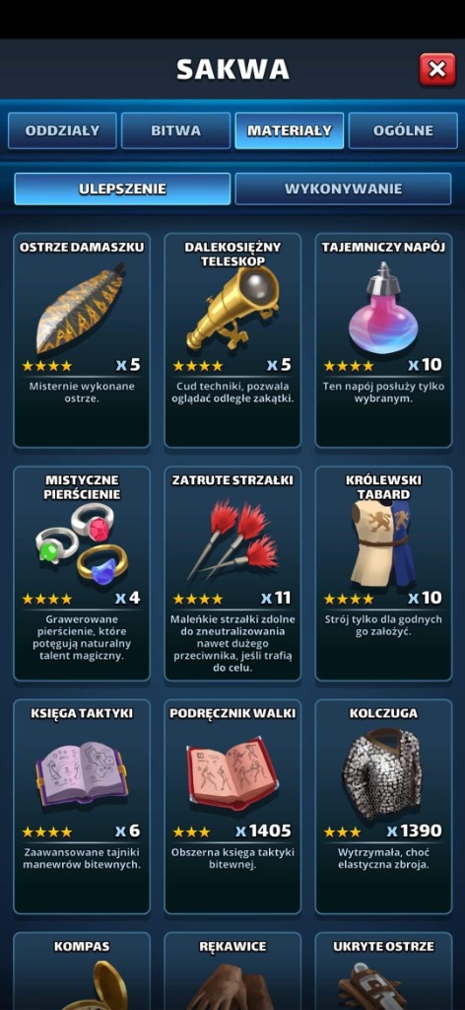Select the Ulepszenie sub-tab
The image size is (465, 1010).
click(x=122, y=188)
